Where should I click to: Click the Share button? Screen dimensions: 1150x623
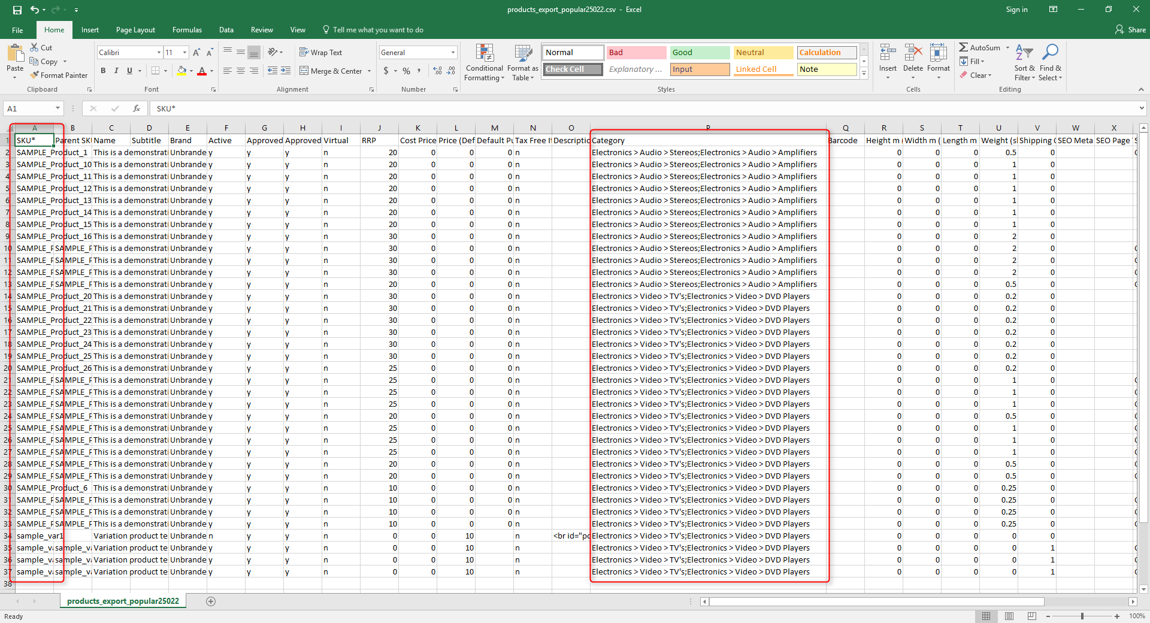point(1130,30)
